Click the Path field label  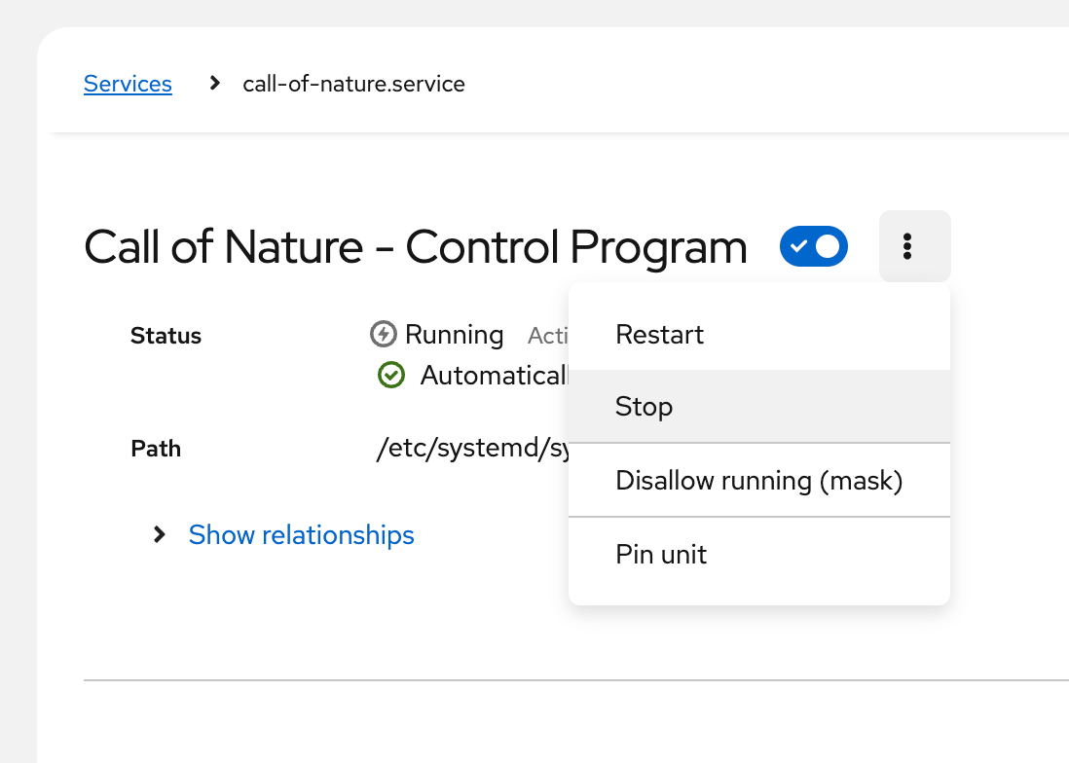coord(156,449)
